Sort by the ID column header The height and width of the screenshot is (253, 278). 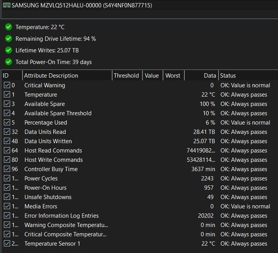(12, 76)
